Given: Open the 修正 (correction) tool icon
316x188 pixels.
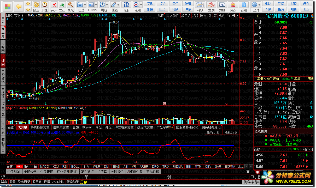Looking at the screenshot, I should click(36, 5).
